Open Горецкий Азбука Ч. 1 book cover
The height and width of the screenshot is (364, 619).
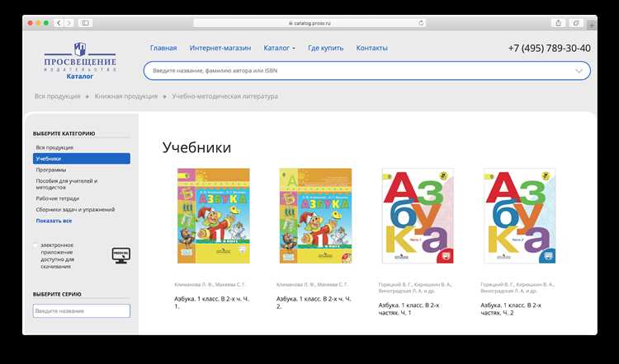pyautogui.click(x=418, y=216)
